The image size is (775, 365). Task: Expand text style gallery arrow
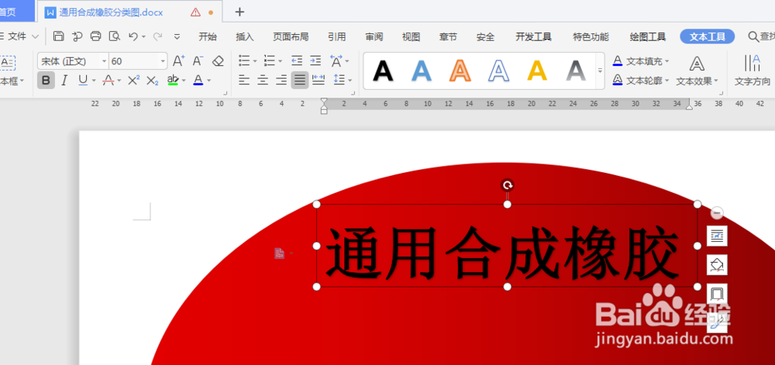[x=600, y=71]
